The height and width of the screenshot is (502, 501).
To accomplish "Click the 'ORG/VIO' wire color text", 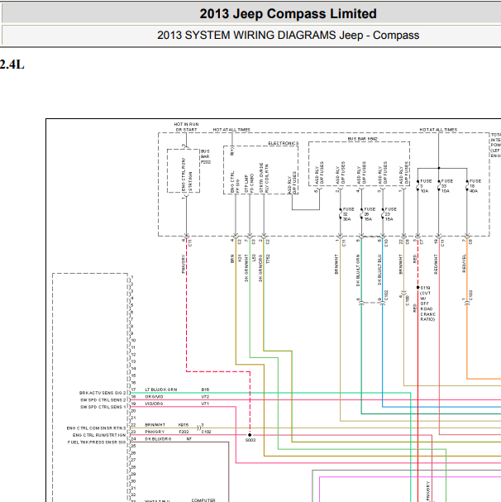I will (x=154, y=397).
